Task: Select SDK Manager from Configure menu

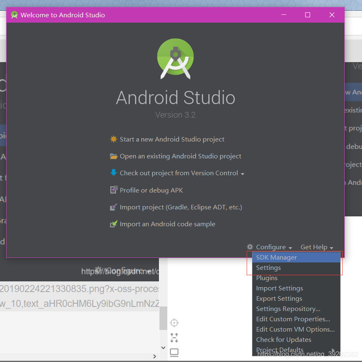Action: [x=296, y=258]
